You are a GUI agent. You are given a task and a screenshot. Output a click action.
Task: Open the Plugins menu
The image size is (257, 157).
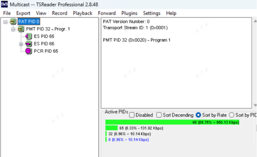pyautogui.click(x=129, y=13)
